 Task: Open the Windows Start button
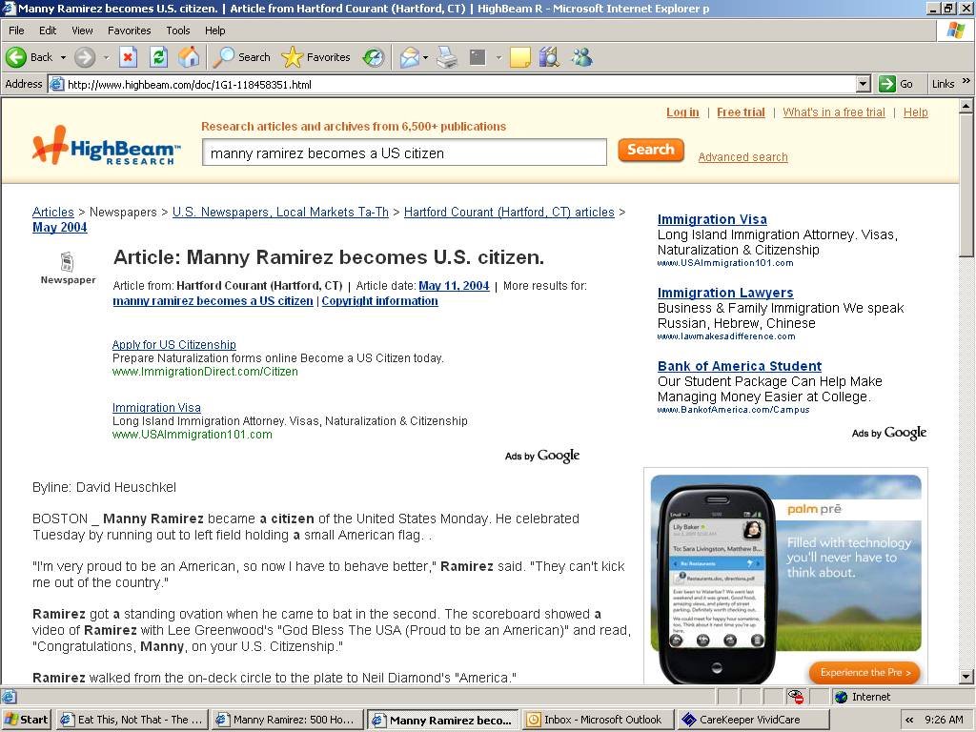coord(26,720)
